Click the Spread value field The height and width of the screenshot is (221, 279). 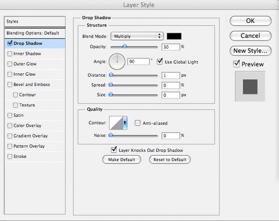pyautogui.click(x=171, y=85)
